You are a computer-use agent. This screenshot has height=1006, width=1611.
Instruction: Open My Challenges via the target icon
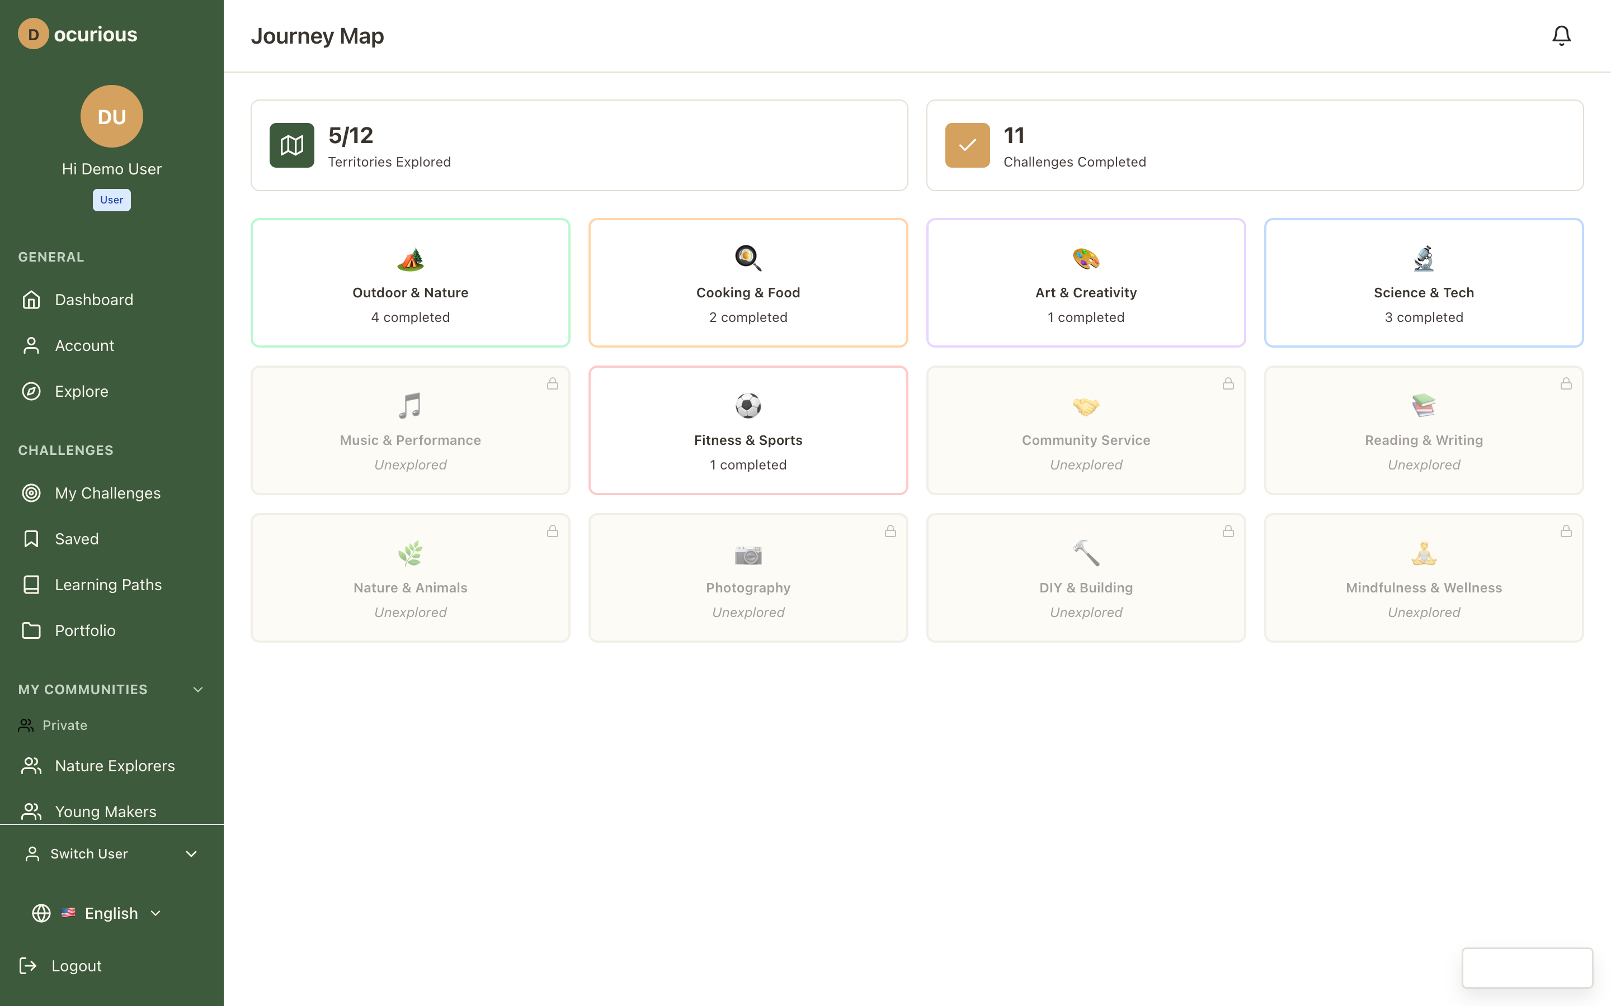point(31,493)
